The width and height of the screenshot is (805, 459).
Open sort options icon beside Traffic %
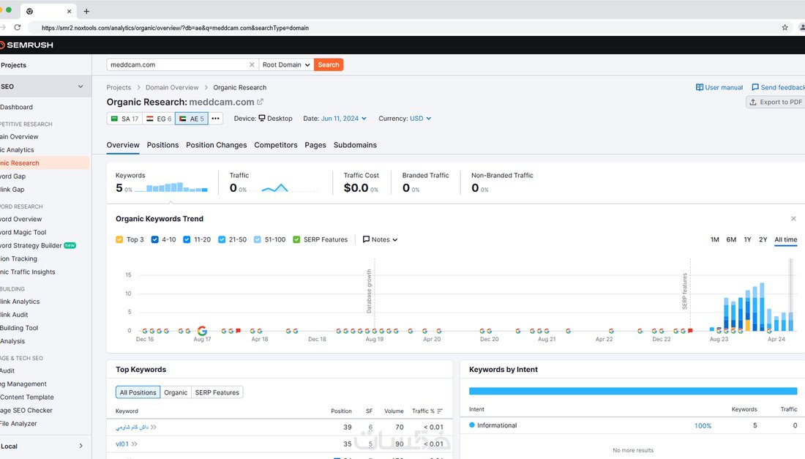click(x=440, y=411)
